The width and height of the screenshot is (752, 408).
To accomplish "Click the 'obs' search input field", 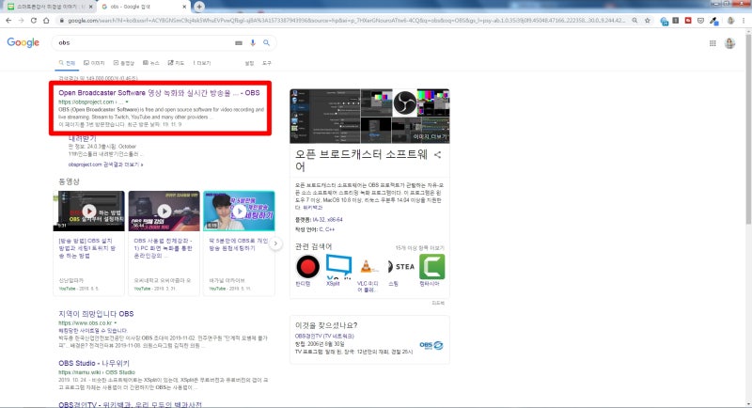I will pyautogui.click(x=144, y=43).
